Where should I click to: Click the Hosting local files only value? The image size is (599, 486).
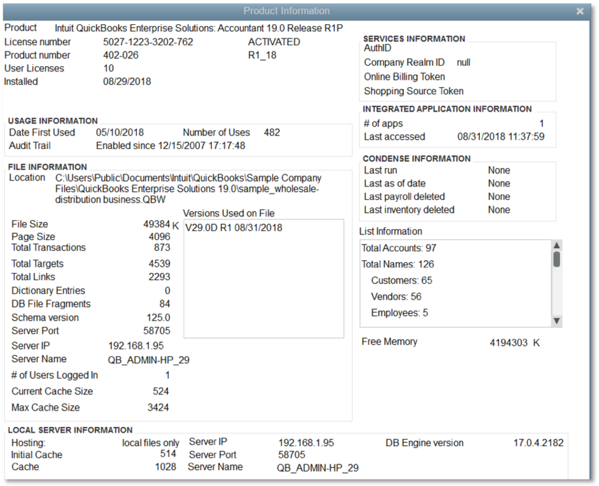click(150, 443)
